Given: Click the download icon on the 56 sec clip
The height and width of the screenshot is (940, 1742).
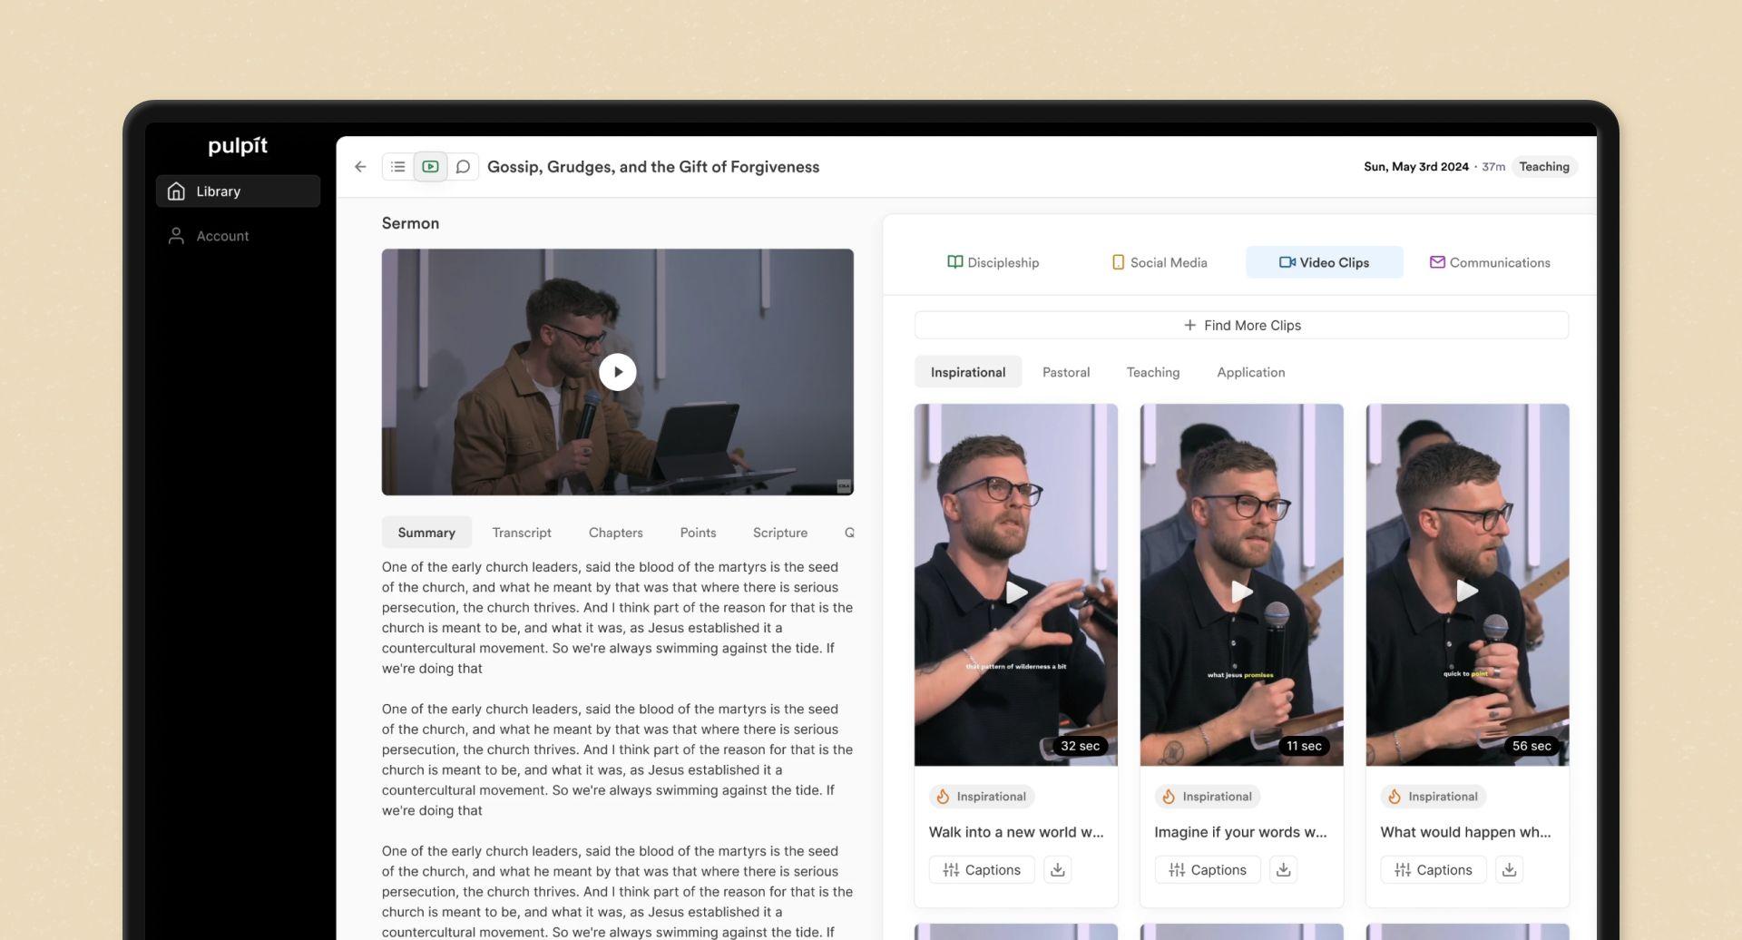Looking at the screenshot, I should click(1509, 868).
